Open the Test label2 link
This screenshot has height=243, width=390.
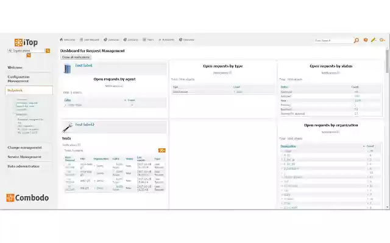pos(85,125)
